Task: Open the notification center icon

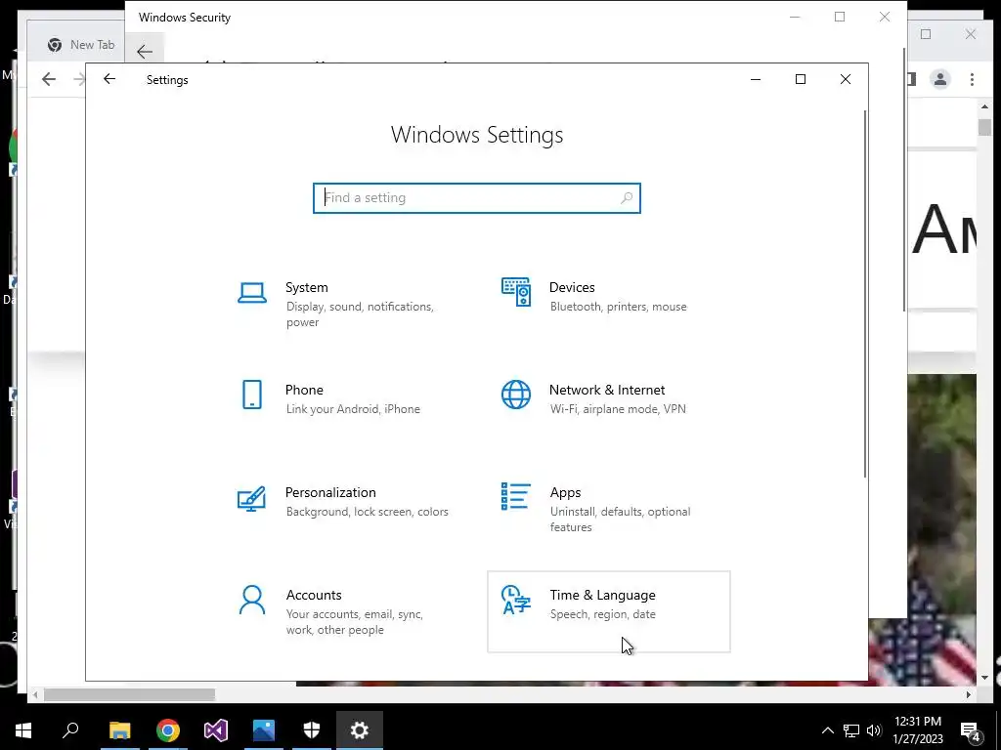Action: click(971, 730)
